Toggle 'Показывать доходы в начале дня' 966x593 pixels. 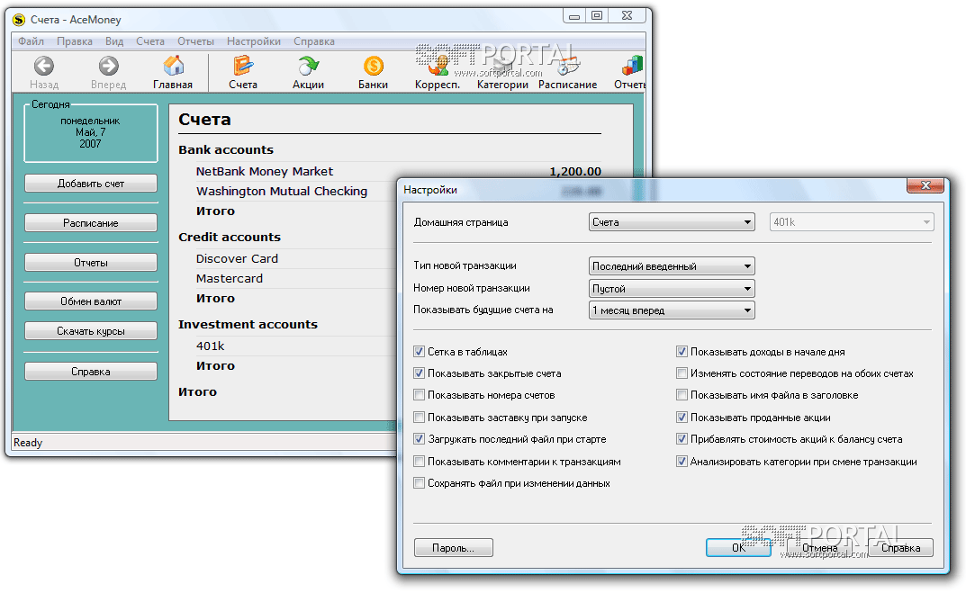(682, 352)
